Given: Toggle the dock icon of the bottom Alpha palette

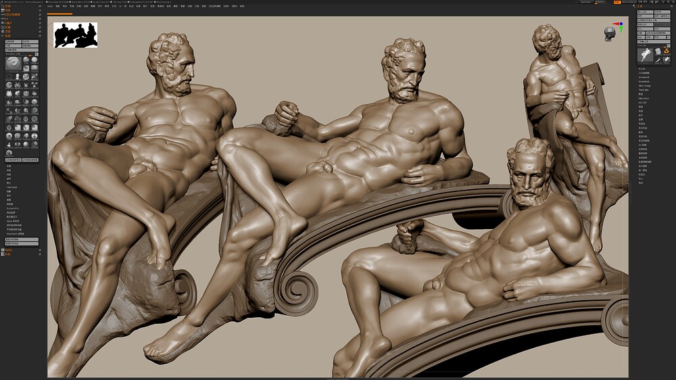Looking at the screenshot, I should coord(40,250).
